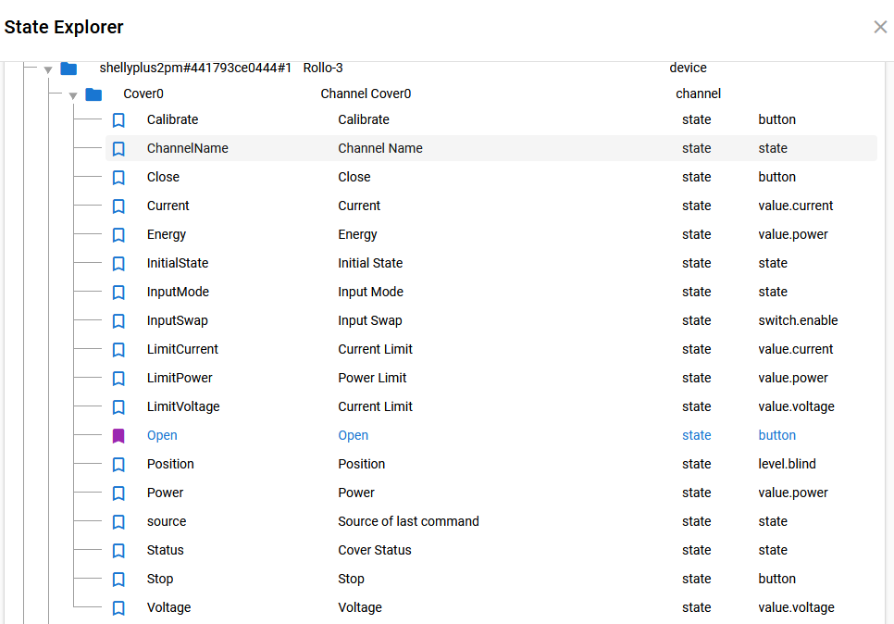Click the shellyplus2pm device folder icon
This screenshot has width=894, height=624.
click(68, 69)
